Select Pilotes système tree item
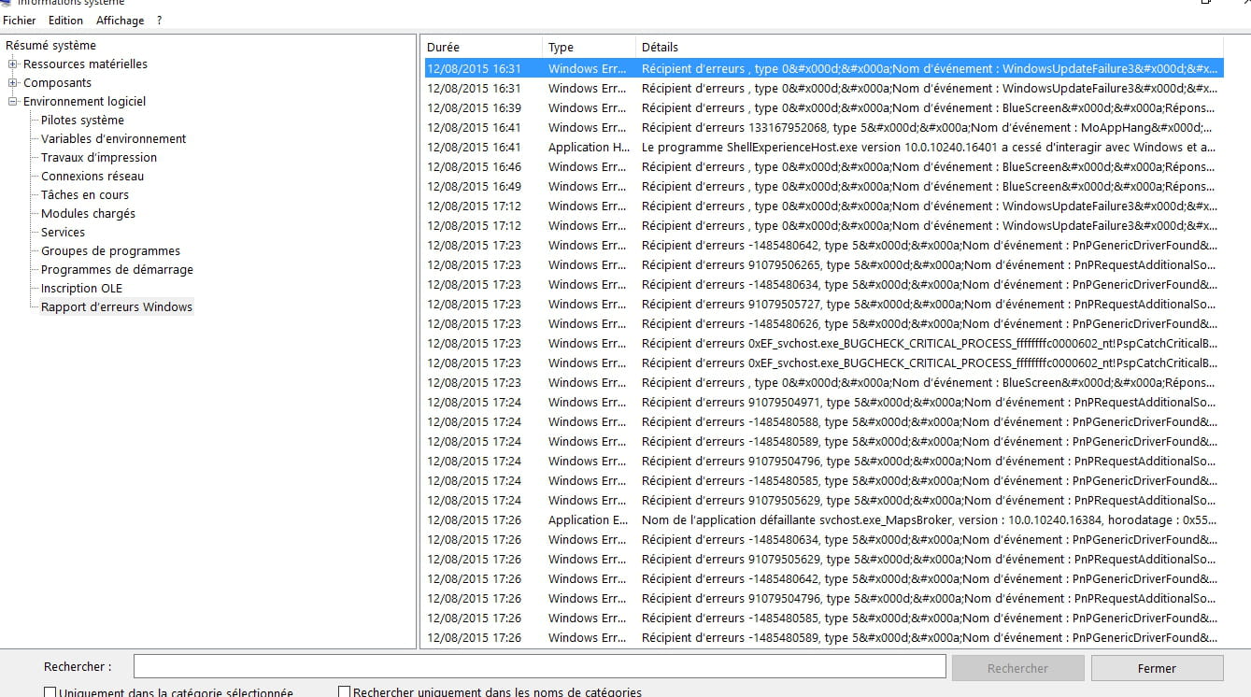 pos(82,120)
